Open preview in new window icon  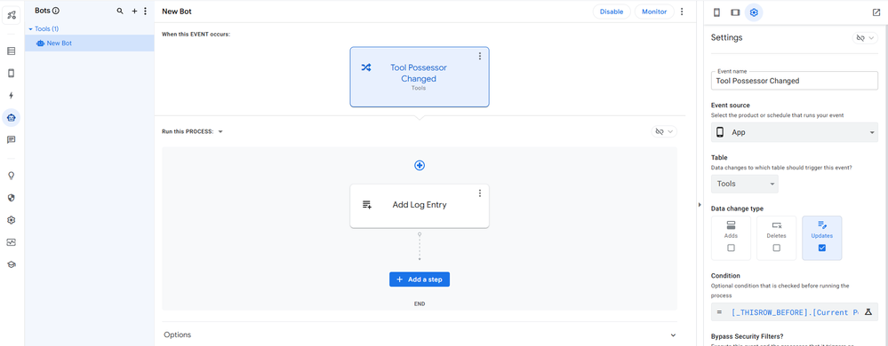pyautogui.click(x=876, y=12)
